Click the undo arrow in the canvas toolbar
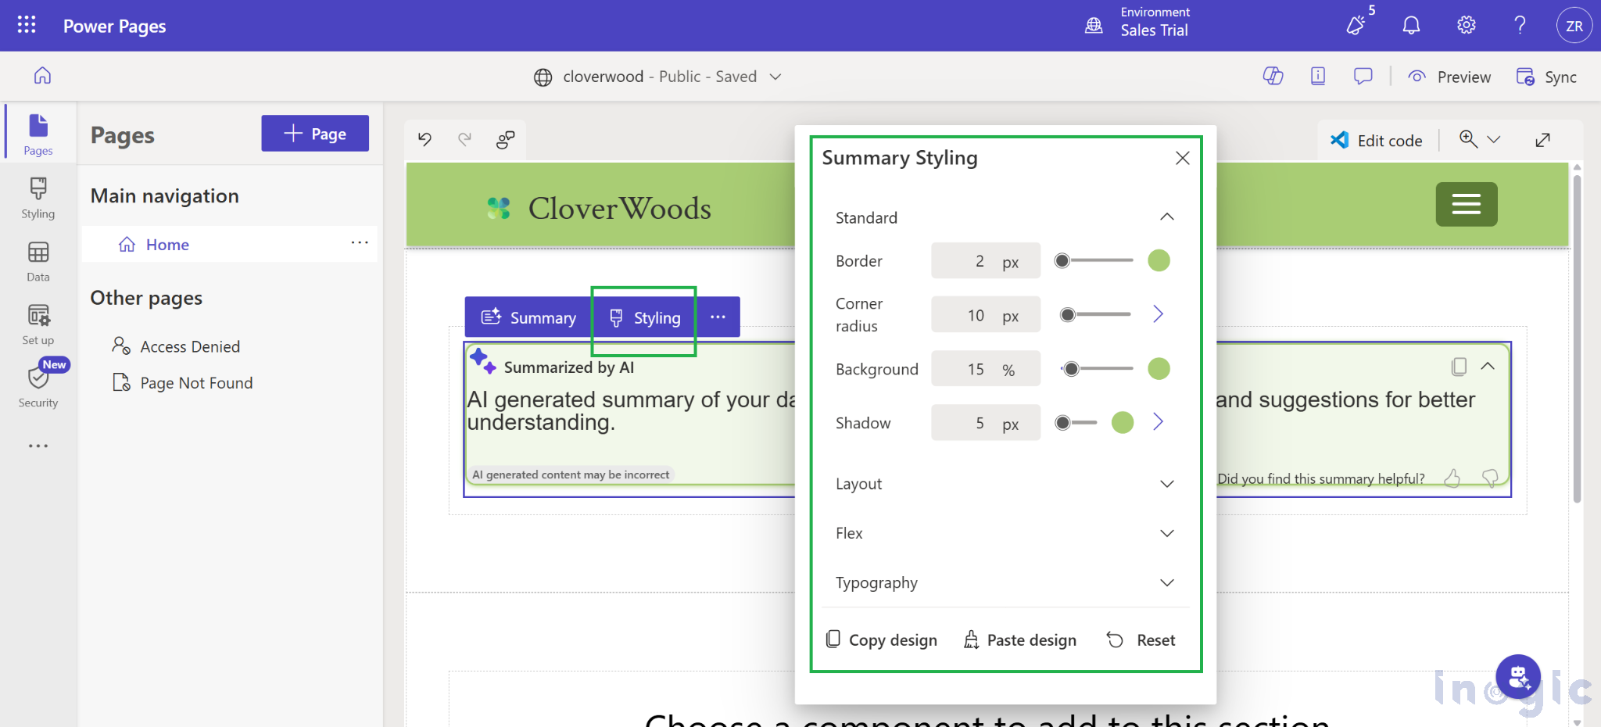The width and height of the screenshot is (1601, 727). (424, 139)
